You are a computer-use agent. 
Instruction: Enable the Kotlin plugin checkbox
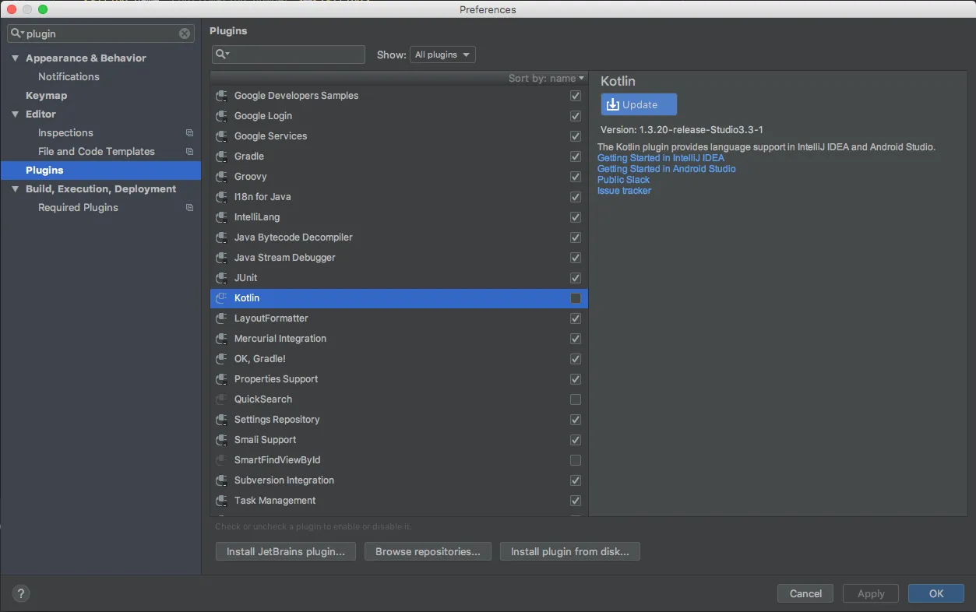(576, 298)
